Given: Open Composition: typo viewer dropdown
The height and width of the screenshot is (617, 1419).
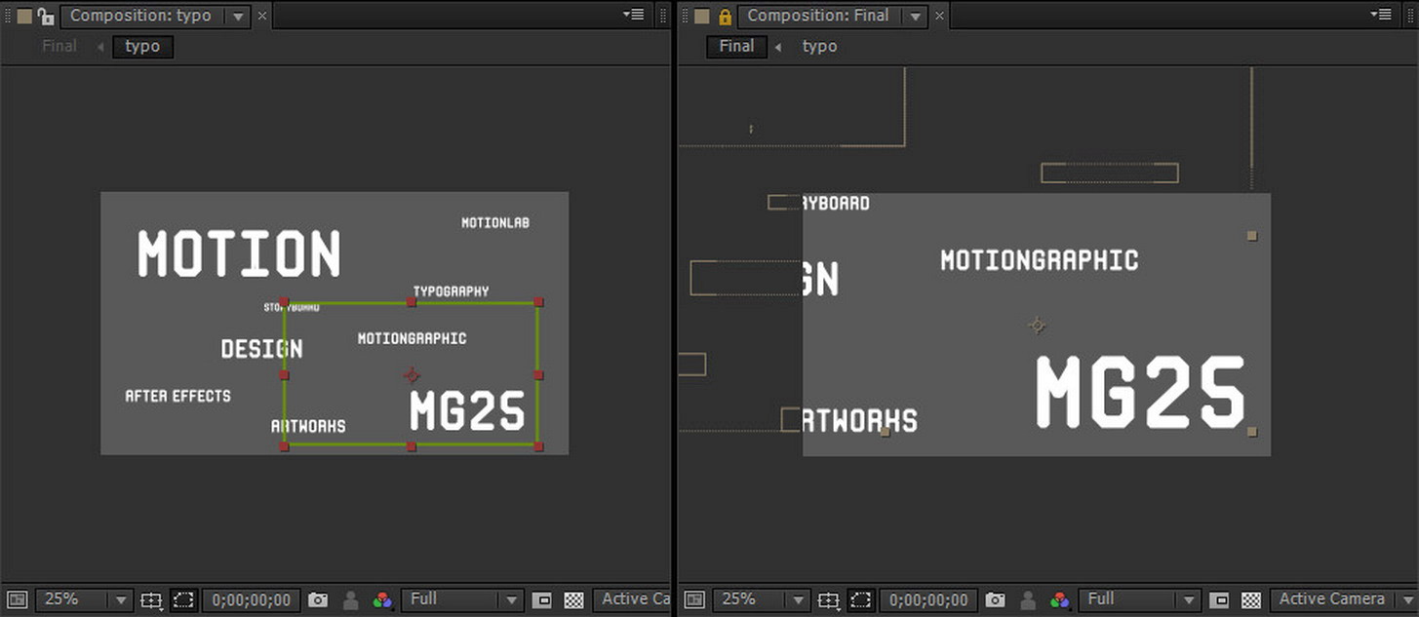Looking at the screenshot, I should 238,17.
